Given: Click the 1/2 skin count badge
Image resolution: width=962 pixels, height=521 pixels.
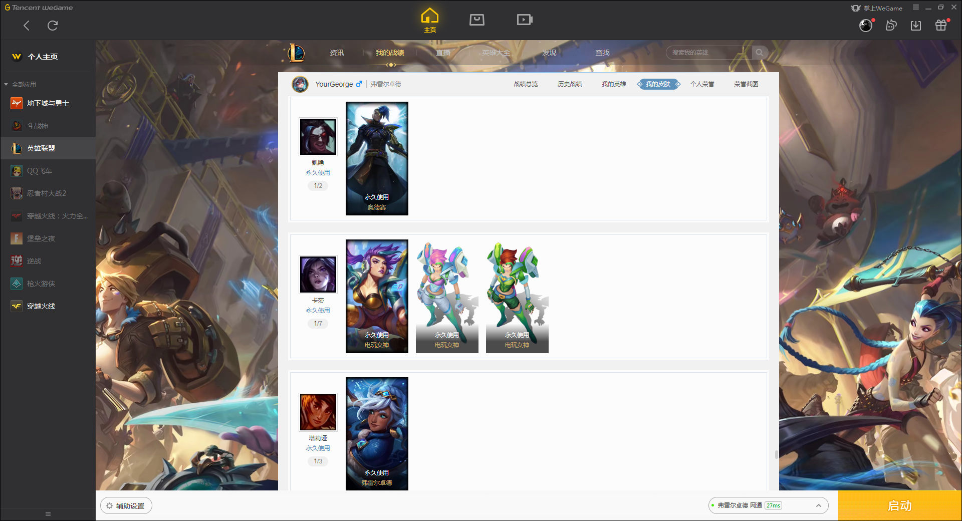Looking at the screenshot, I should pos(318,186).
